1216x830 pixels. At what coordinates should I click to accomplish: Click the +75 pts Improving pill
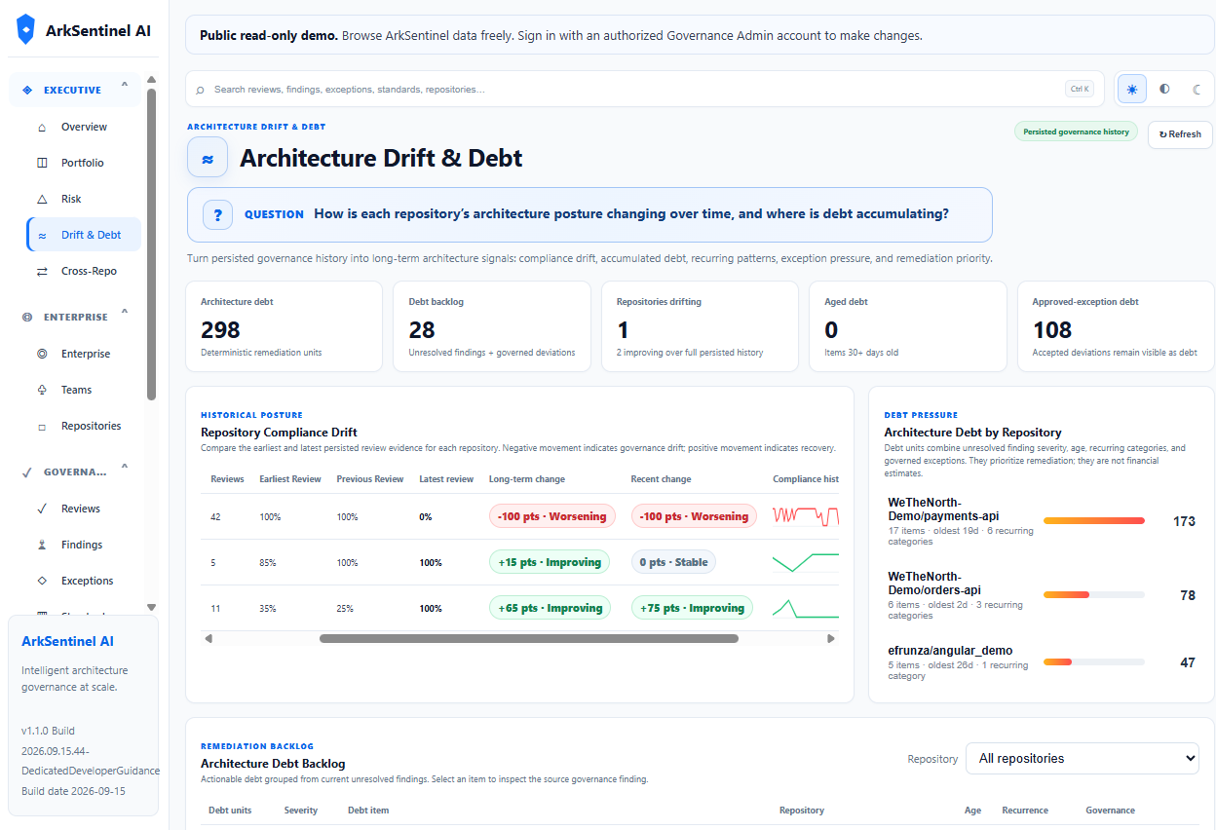(x=692, y=608)
